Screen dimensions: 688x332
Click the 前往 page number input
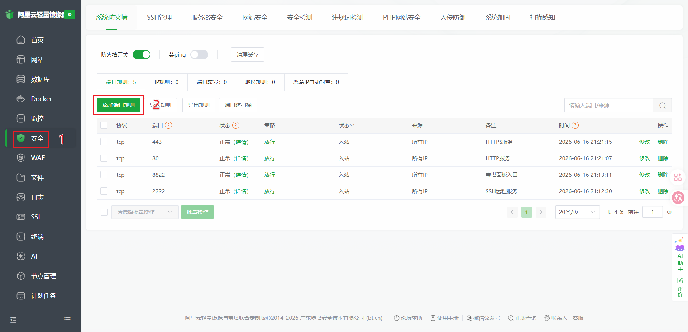(653, 212)
